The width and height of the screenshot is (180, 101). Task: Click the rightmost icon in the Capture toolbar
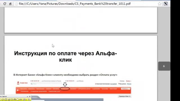coord(29,100)
